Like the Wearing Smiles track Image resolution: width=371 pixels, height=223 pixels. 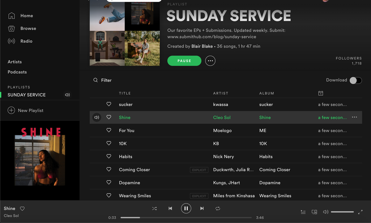[x=109, y=195]
